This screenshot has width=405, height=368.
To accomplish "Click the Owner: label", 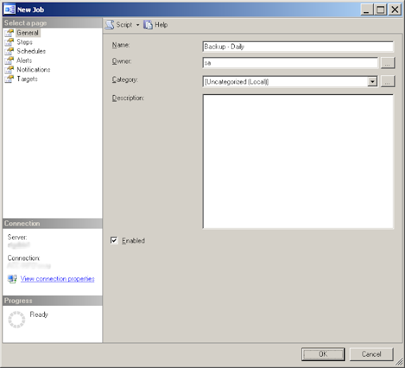I will (121, 61).
